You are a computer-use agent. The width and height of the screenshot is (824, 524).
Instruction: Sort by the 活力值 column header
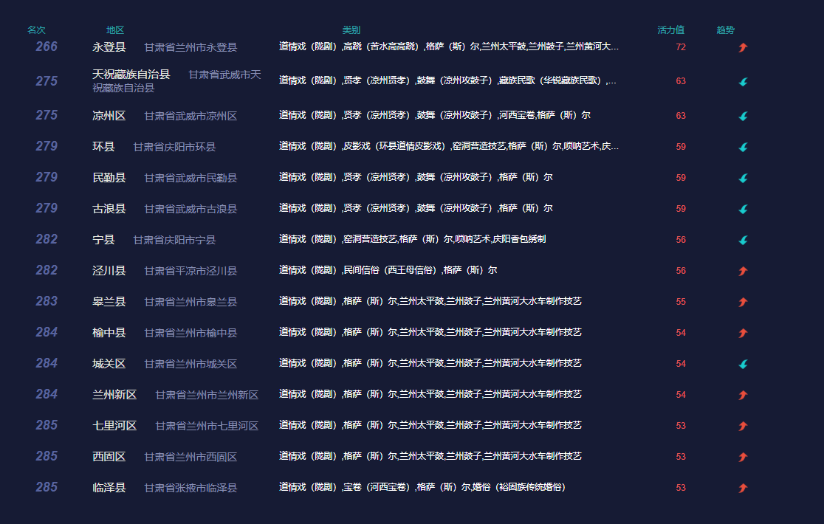click(x=670, y=30)
